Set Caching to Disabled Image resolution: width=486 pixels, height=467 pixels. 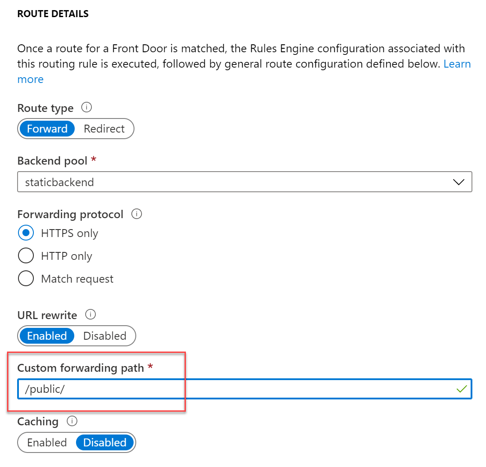coord(105,443)
